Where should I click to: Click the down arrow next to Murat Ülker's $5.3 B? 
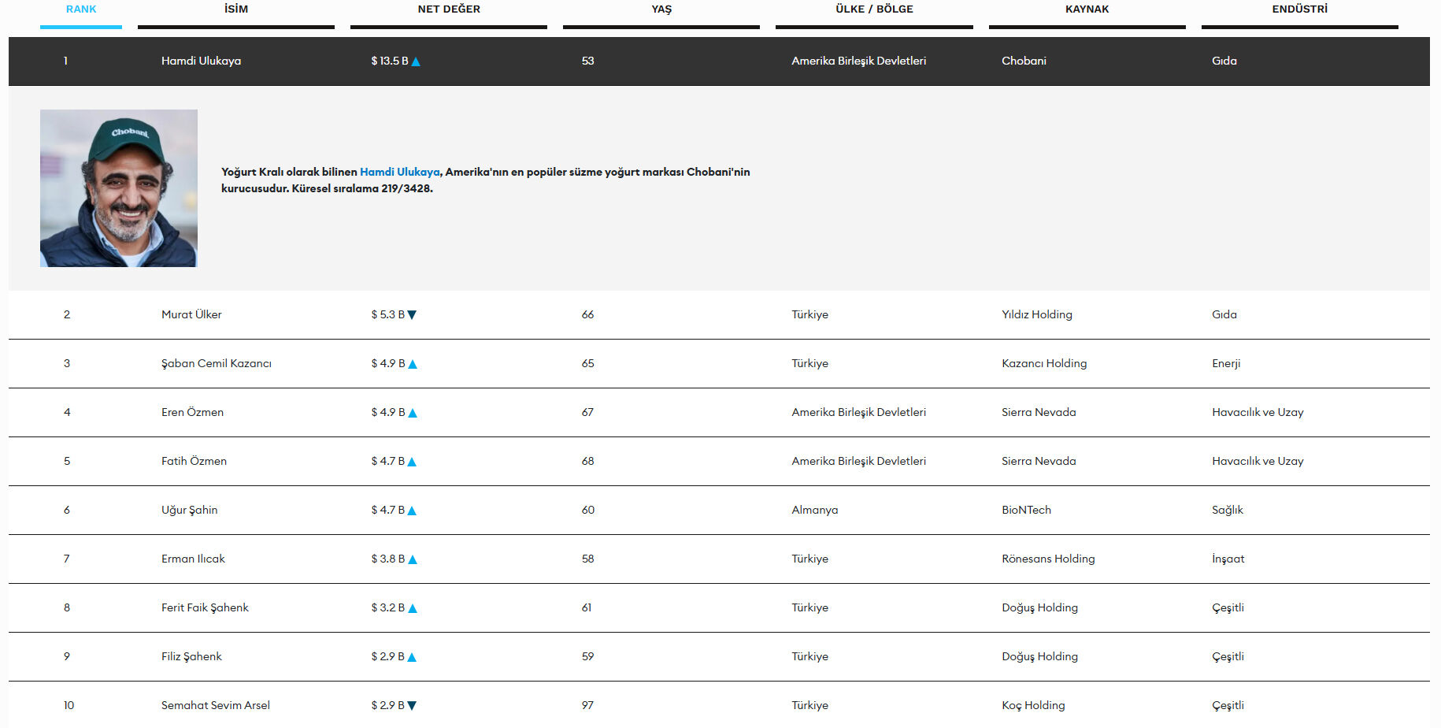point(412,315)
